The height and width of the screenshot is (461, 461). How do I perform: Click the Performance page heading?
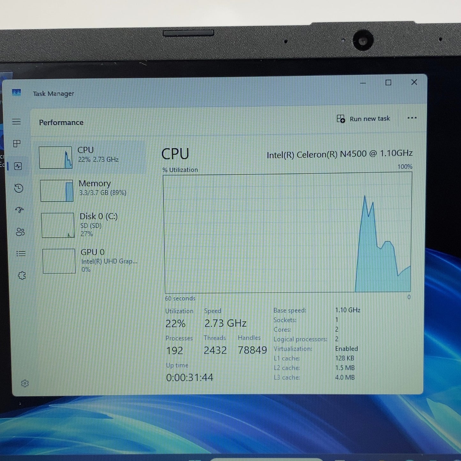(x=61, y=123)
